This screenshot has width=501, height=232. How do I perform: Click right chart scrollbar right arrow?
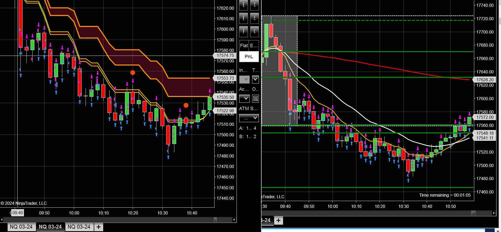[494, 213]
